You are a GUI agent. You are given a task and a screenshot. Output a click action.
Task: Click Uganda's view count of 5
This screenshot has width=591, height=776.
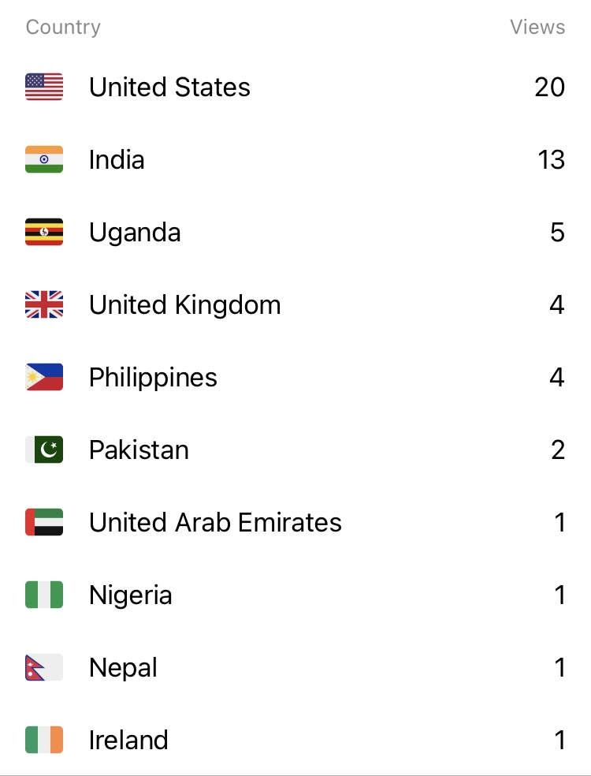point(557,232)
